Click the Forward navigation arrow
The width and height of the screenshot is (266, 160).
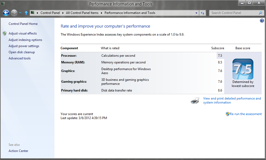[x=14, y=13]
